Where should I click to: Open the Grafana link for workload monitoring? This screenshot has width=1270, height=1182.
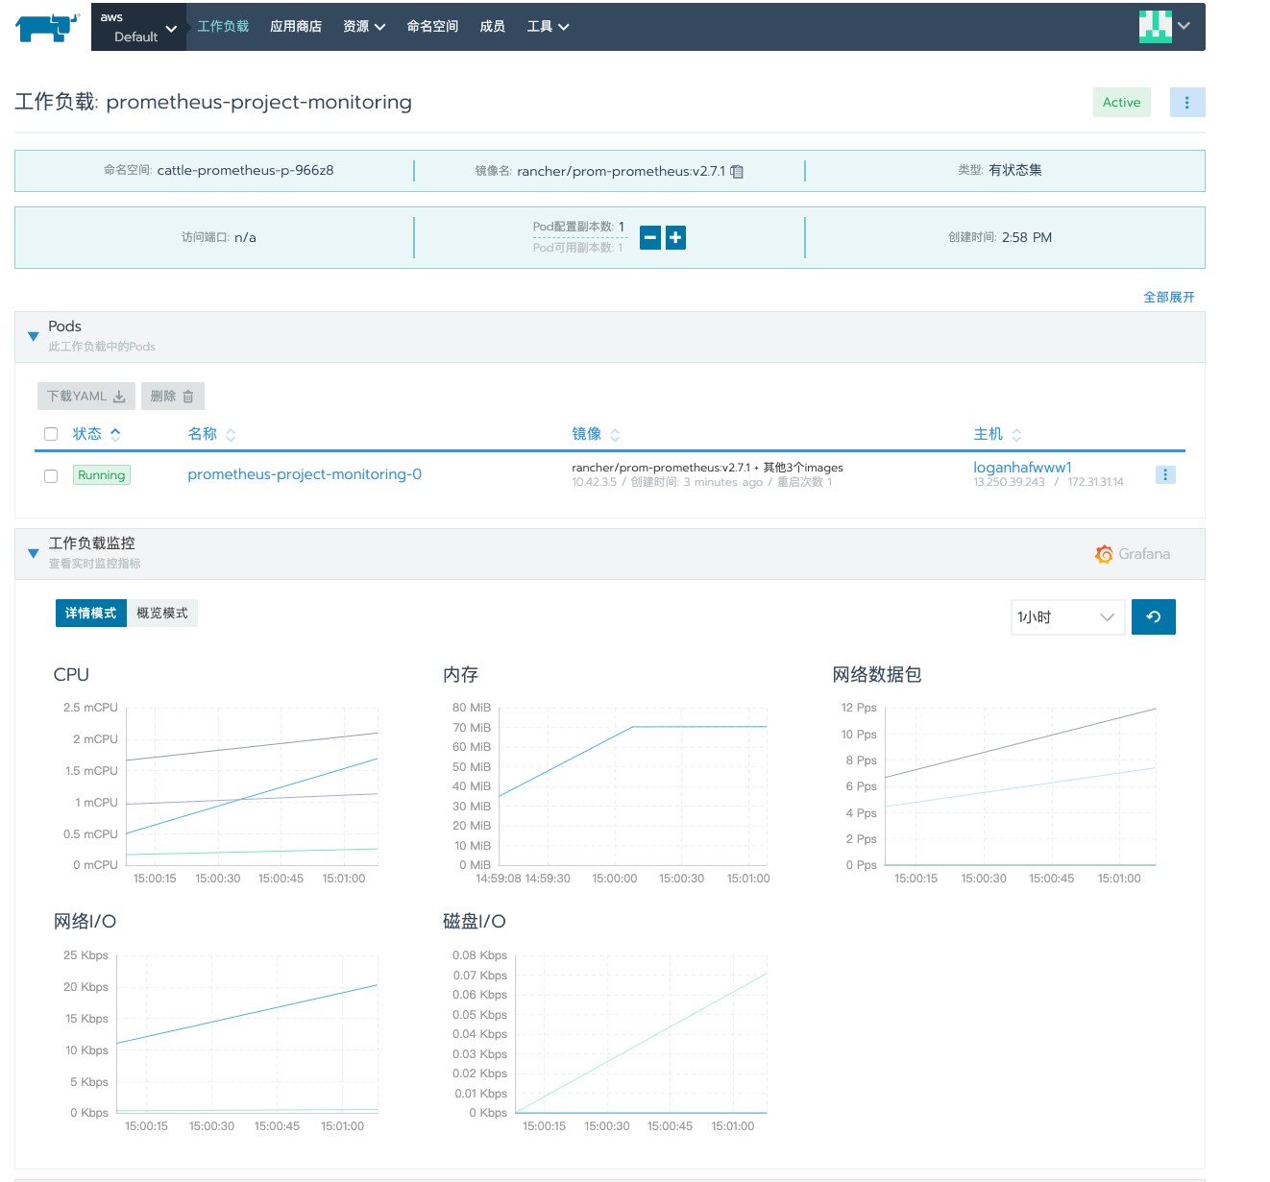coord(1133,554)
